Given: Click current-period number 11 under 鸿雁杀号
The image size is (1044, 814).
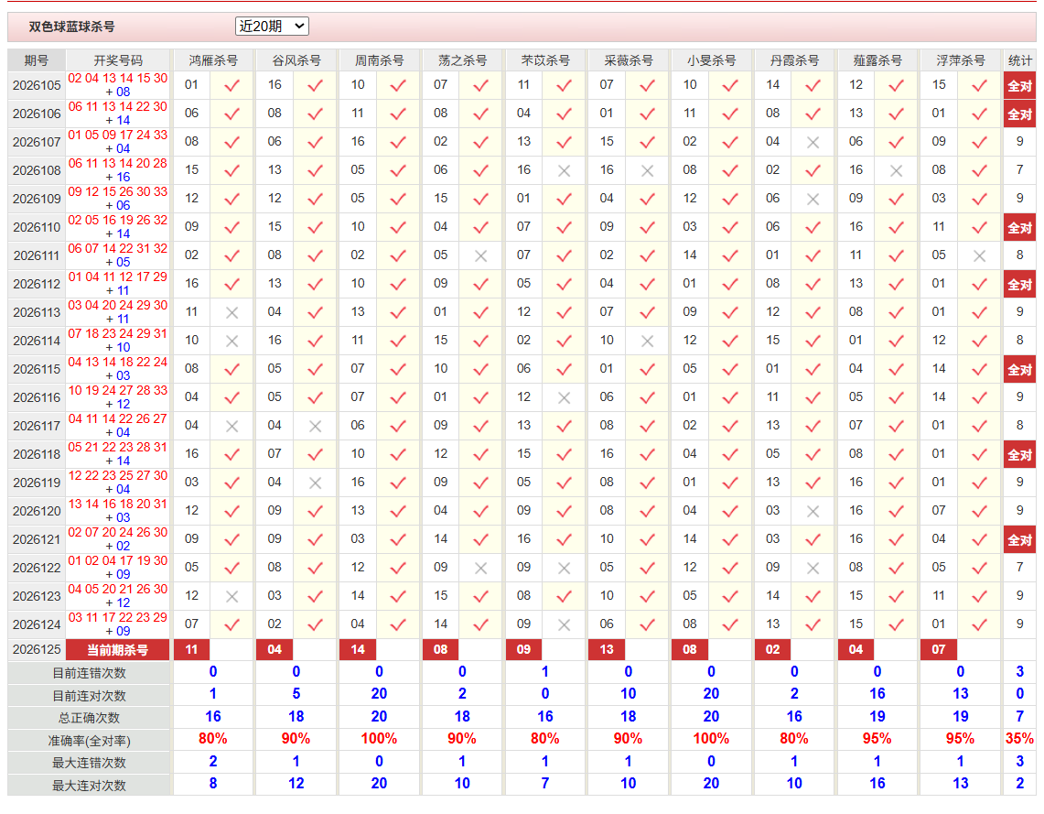Looking at the screenshot, I should (192, 649).
